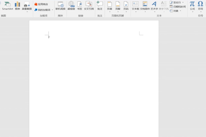Screen dimensions: 206x137
Task: Click 日期和时间 date and time
Action: pyautogui.click(x=178, y=7)
